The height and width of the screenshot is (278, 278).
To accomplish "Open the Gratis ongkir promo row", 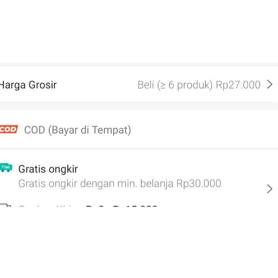I will point(139,176).
